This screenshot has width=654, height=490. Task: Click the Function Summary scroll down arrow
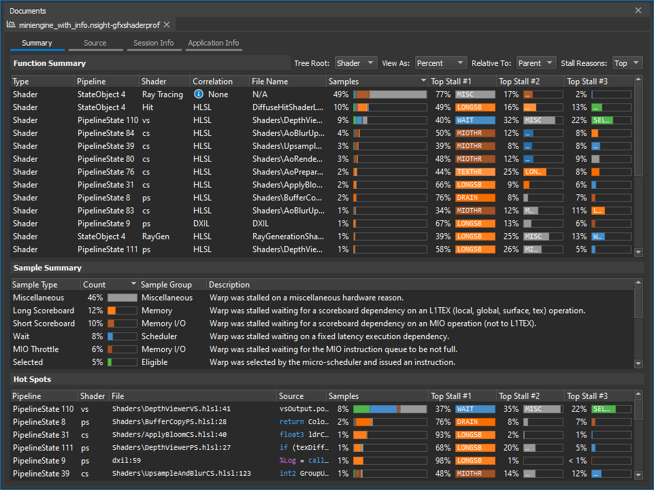[x=638, y=252]
